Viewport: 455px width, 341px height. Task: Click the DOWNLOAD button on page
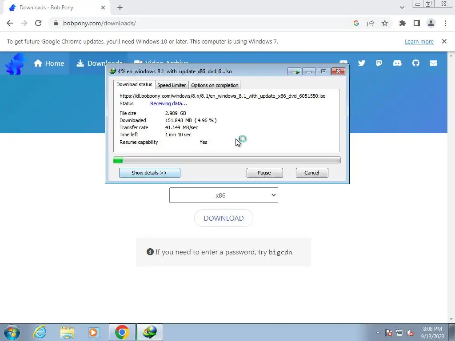click(224, 218)
